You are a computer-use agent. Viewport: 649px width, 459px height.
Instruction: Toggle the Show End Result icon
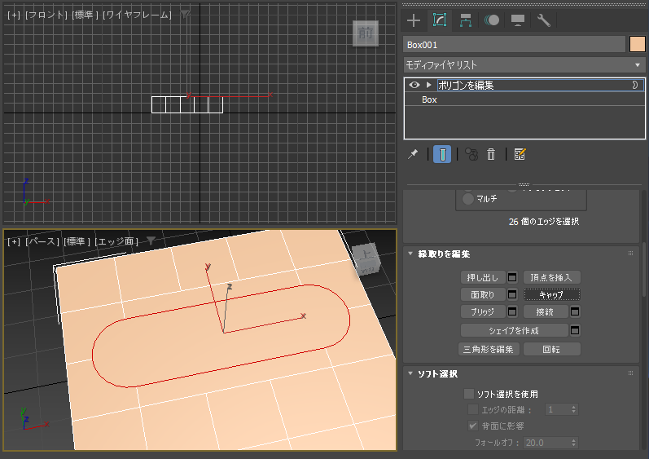pos(442,155)
